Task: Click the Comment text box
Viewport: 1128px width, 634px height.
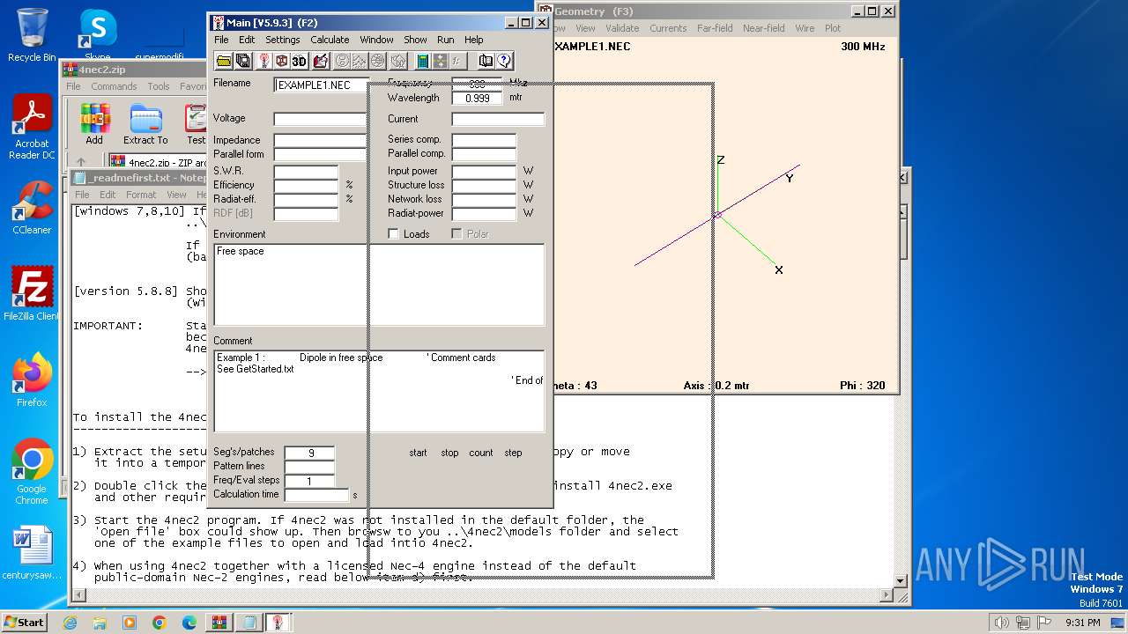Action: tap(379, 391)
